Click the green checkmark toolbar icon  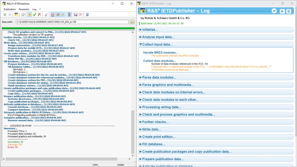tap(35, 14)
